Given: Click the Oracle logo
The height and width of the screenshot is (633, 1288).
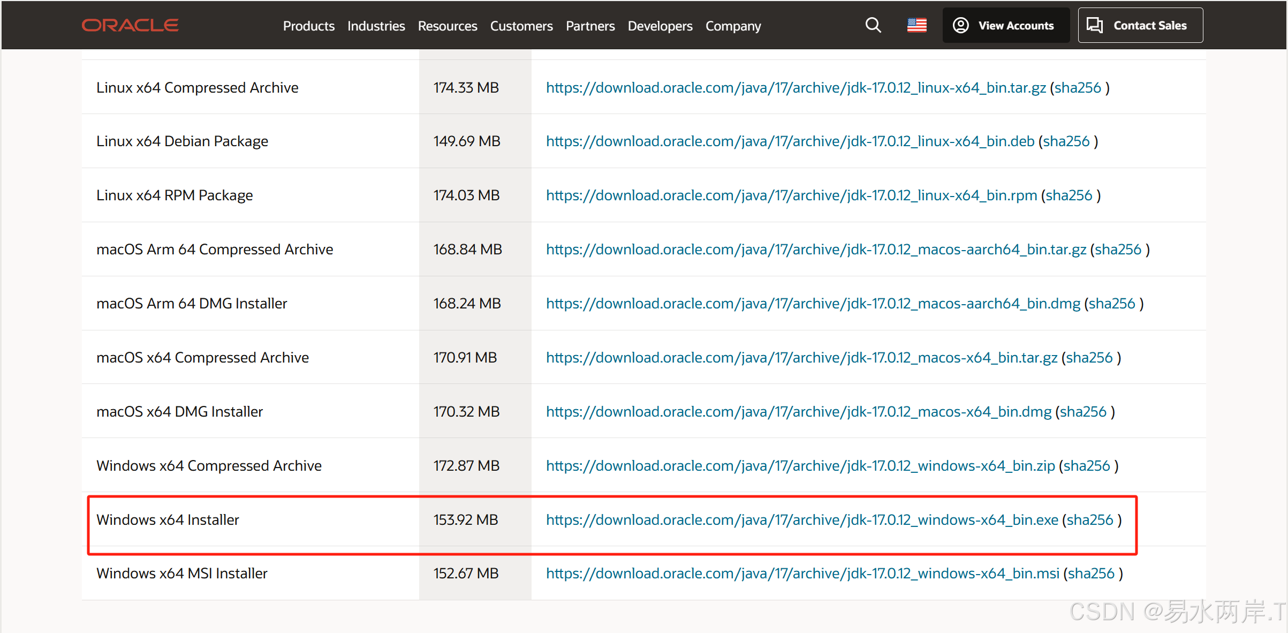Looking at the screenshot, I should tap(130, 25).
